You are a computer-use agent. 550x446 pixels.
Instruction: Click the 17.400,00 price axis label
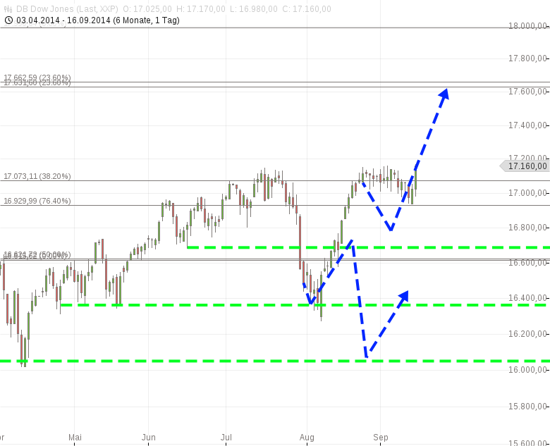point(527,125)
